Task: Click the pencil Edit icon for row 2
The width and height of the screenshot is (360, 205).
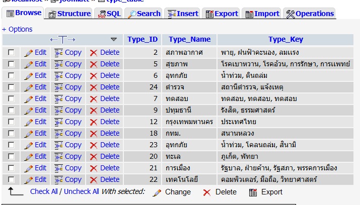Action: pos(29,53)
